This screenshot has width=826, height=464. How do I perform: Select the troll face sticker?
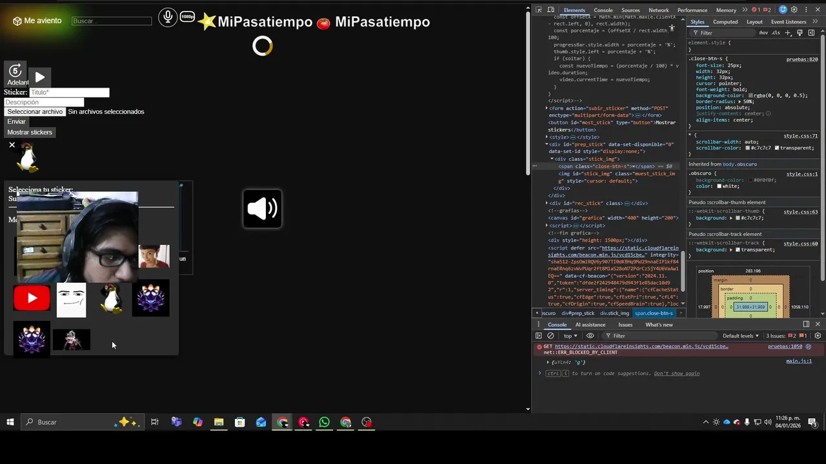point(71,300)
